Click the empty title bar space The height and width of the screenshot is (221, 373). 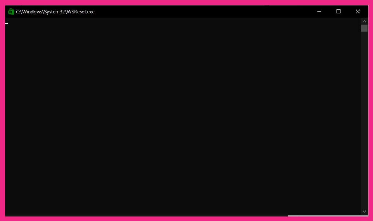click(200, 11)
